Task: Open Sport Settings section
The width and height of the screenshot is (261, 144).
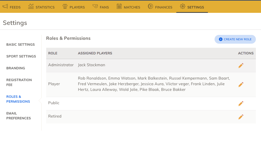Action: [x=21, y=56]
